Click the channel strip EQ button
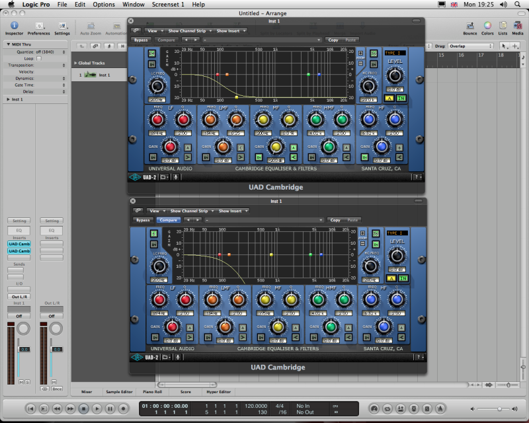This screenshot has width=529, height=423. pos(19,231)
